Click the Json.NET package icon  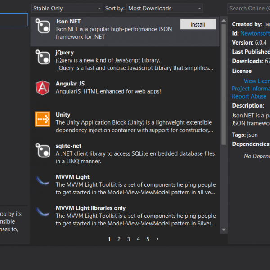[x=43, y=26]
